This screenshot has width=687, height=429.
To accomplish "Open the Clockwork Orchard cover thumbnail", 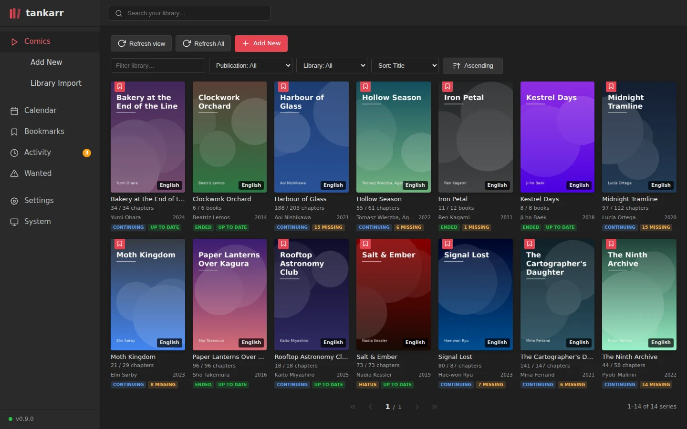I will [x=229, y=137].
